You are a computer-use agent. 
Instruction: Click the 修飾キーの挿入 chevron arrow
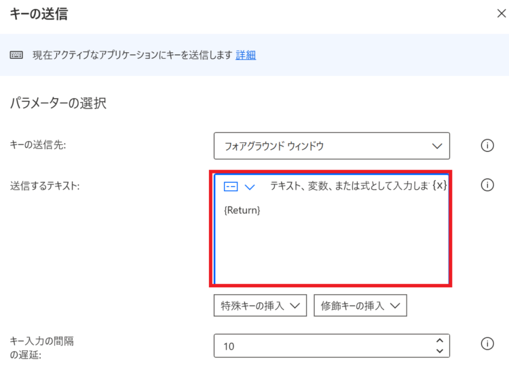point(395,306)
